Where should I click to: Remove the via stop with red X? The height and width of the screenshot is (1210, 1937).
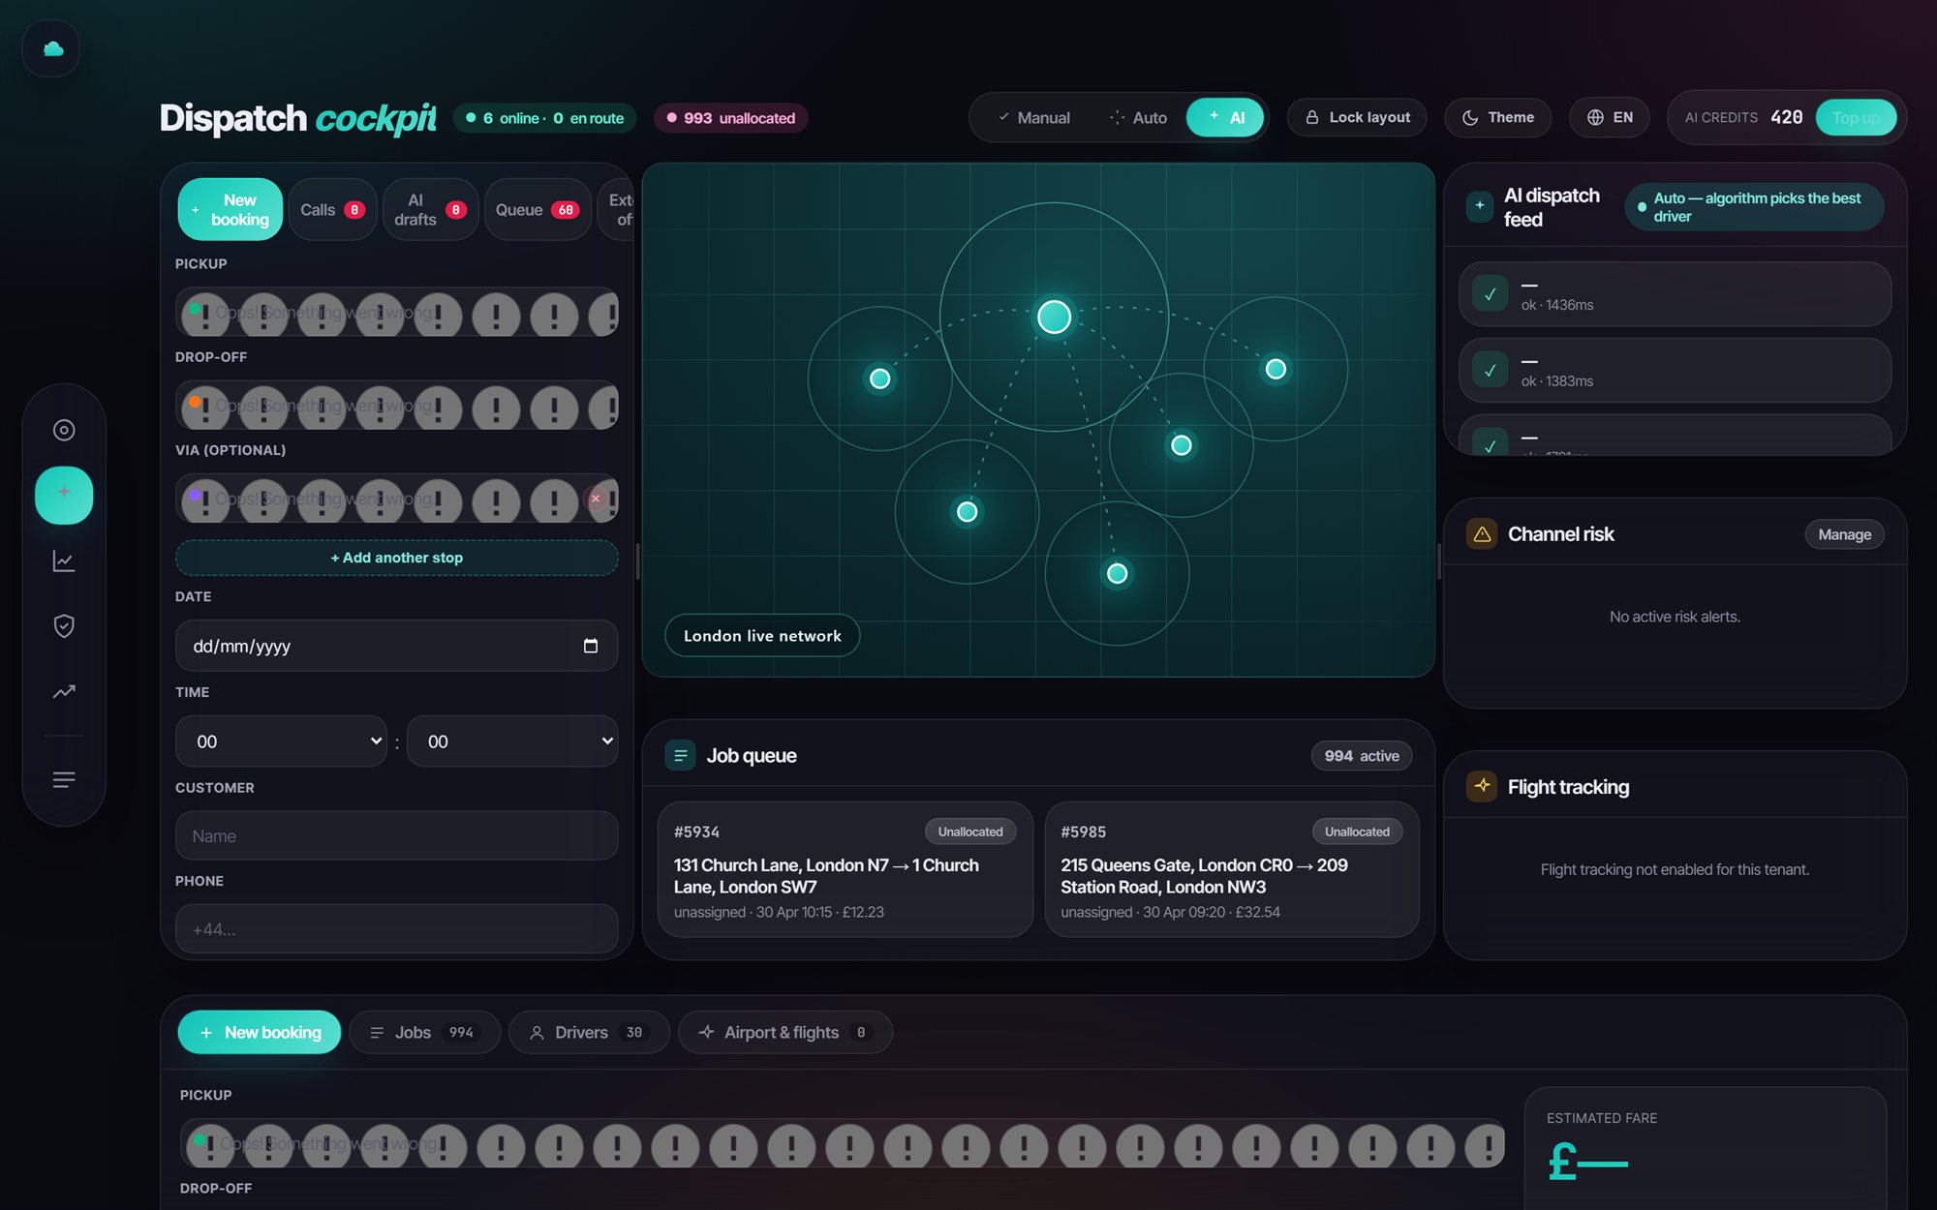click(596, 499)
